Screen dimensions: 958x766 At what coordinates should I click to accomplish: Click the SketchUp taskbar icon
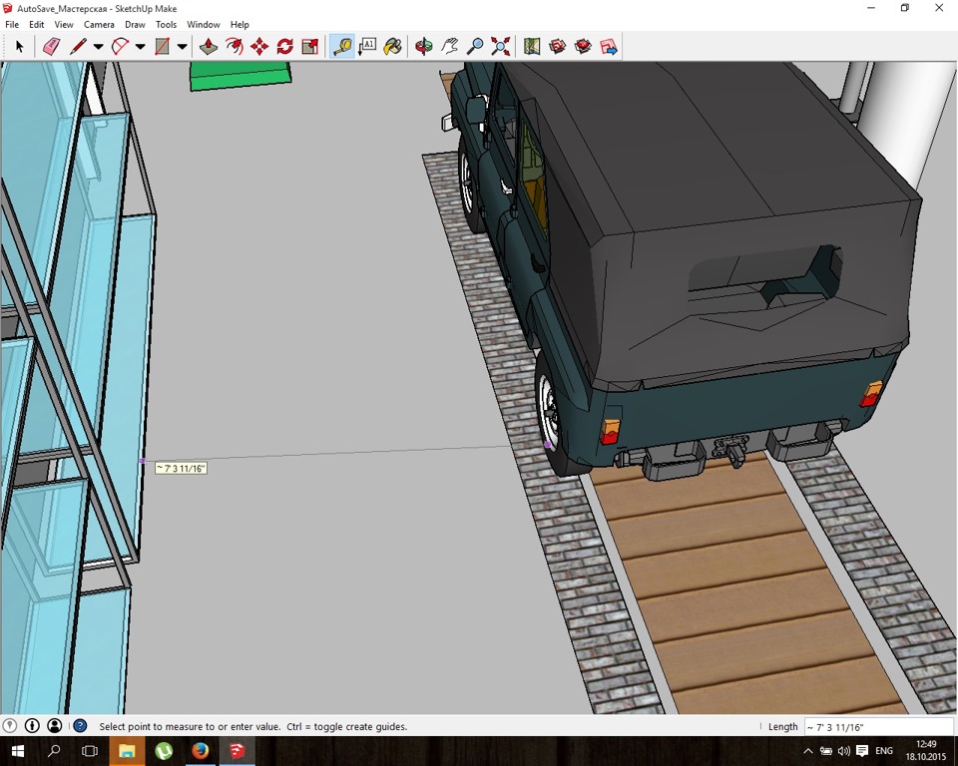point(238,751)
